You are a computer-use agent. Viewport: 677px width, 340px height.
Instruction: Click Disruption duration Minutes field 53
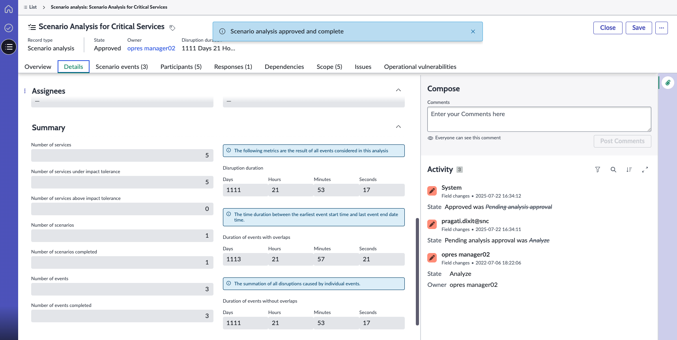[x=337, y=190]
